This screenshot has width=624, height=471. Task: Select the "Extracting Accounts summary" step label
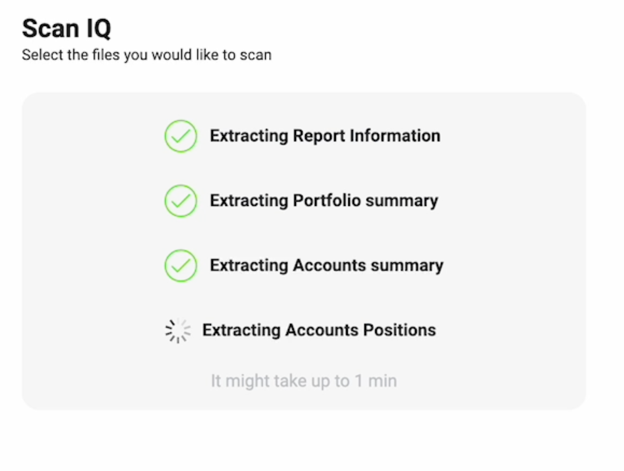coord(326,266)
